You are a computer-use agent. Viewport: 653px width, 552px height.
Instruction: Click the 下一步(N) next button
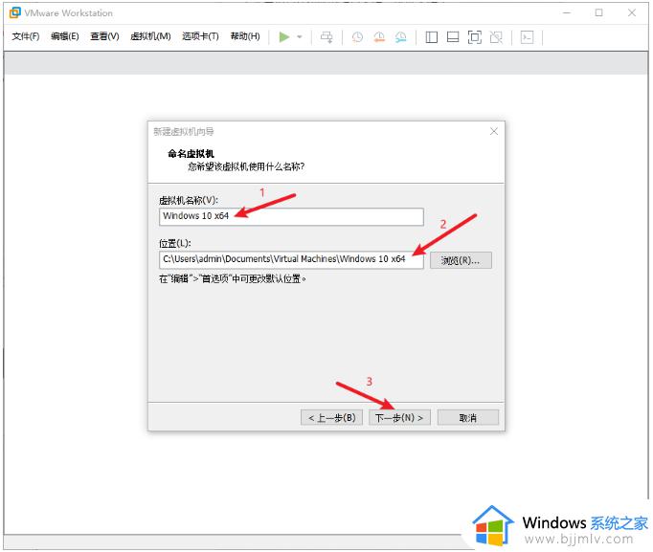[x=399, y=418]
